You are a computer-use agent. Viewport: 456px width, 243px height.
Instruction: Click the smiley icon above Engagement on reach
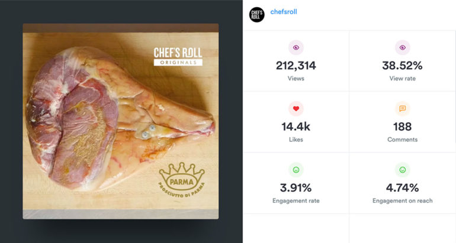[403, 170]
